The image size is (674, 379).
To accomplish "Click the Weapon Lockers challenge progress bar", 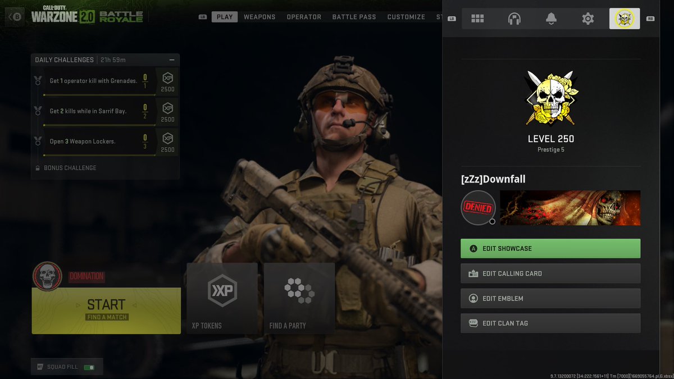I will [x=99, y=156].
